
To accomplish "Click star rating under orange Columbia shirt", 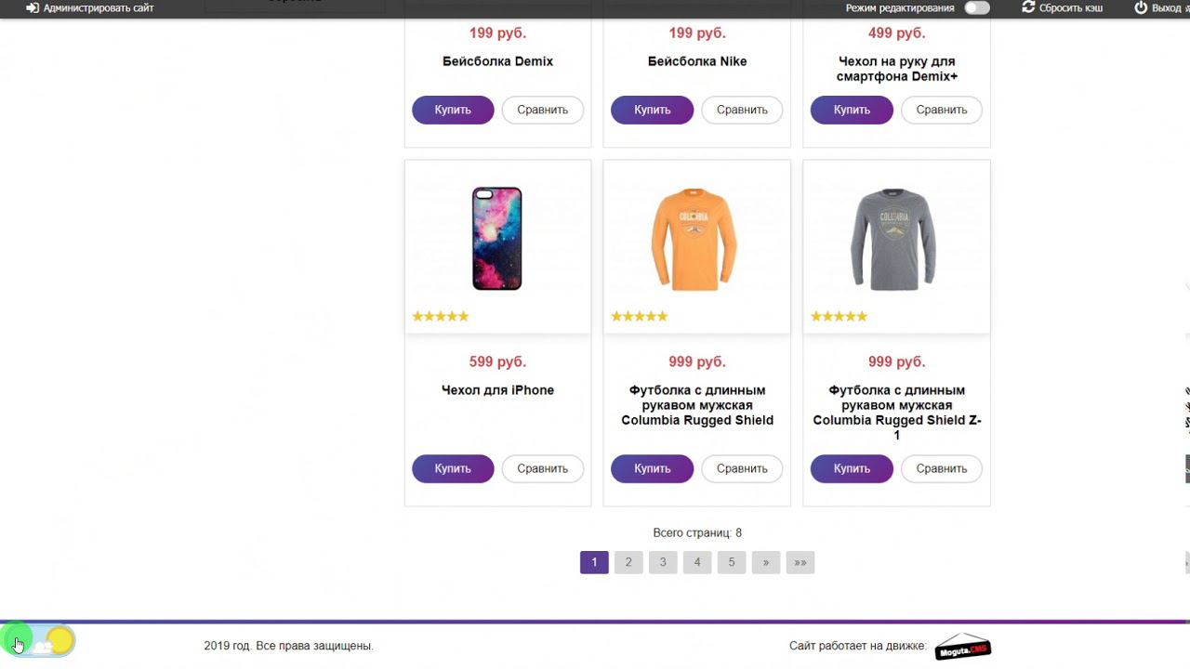I will click(640, 317).
